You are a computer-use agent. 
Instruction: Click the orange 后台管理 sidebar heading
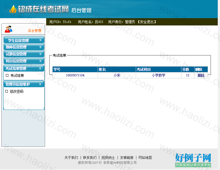point(34,31)
